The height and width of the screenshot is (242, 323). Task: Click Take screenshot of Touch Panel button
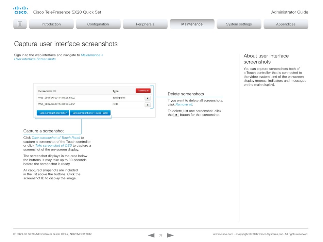(90, 113)
